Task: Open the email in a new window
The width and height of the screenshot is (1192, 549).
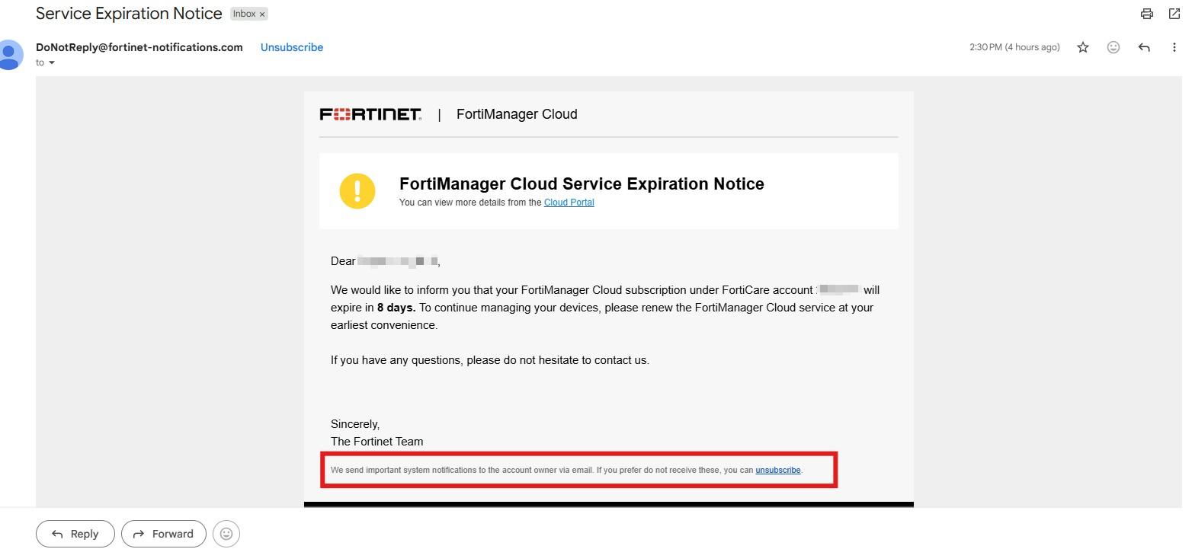Action: point(1174,14)
